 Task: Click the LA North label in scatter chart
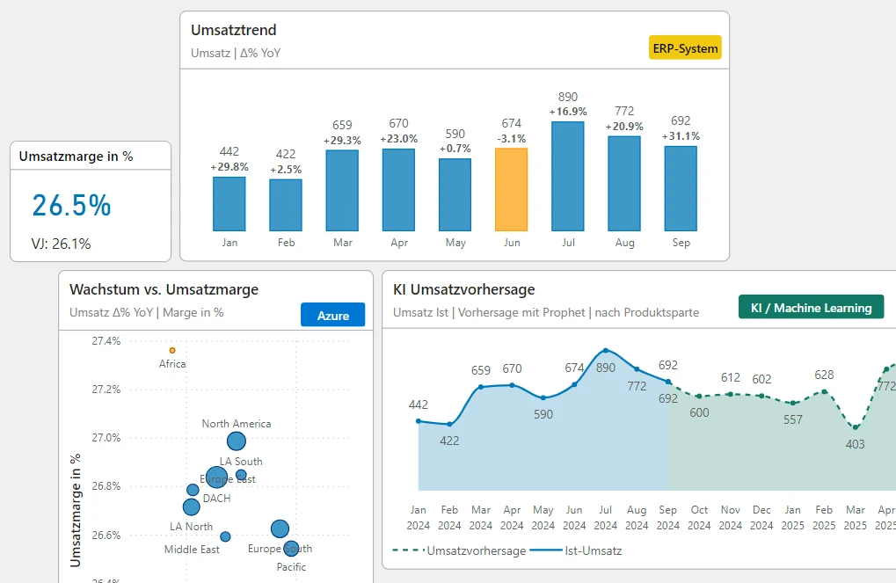(x=191, y=527)
